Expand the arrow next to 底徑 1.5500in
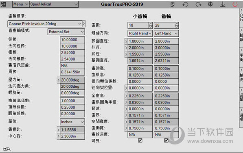 (x=126, y=54)
